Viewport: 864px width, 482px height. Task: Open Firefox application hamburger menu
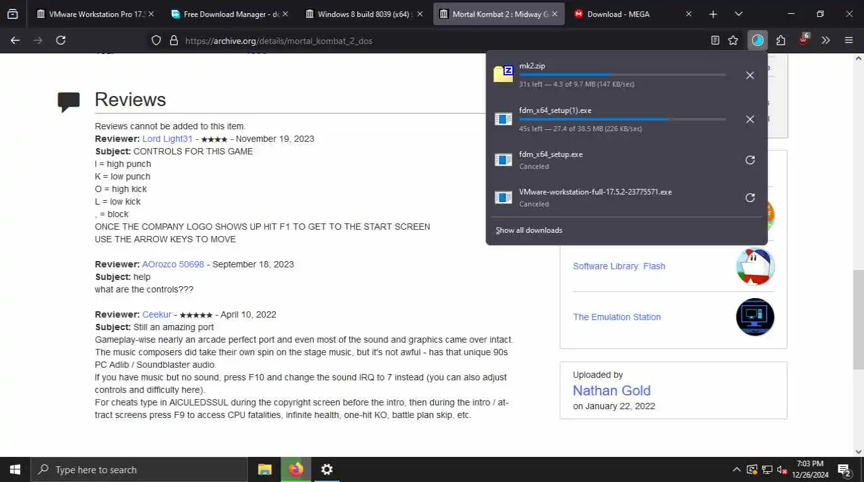point(849,40)
